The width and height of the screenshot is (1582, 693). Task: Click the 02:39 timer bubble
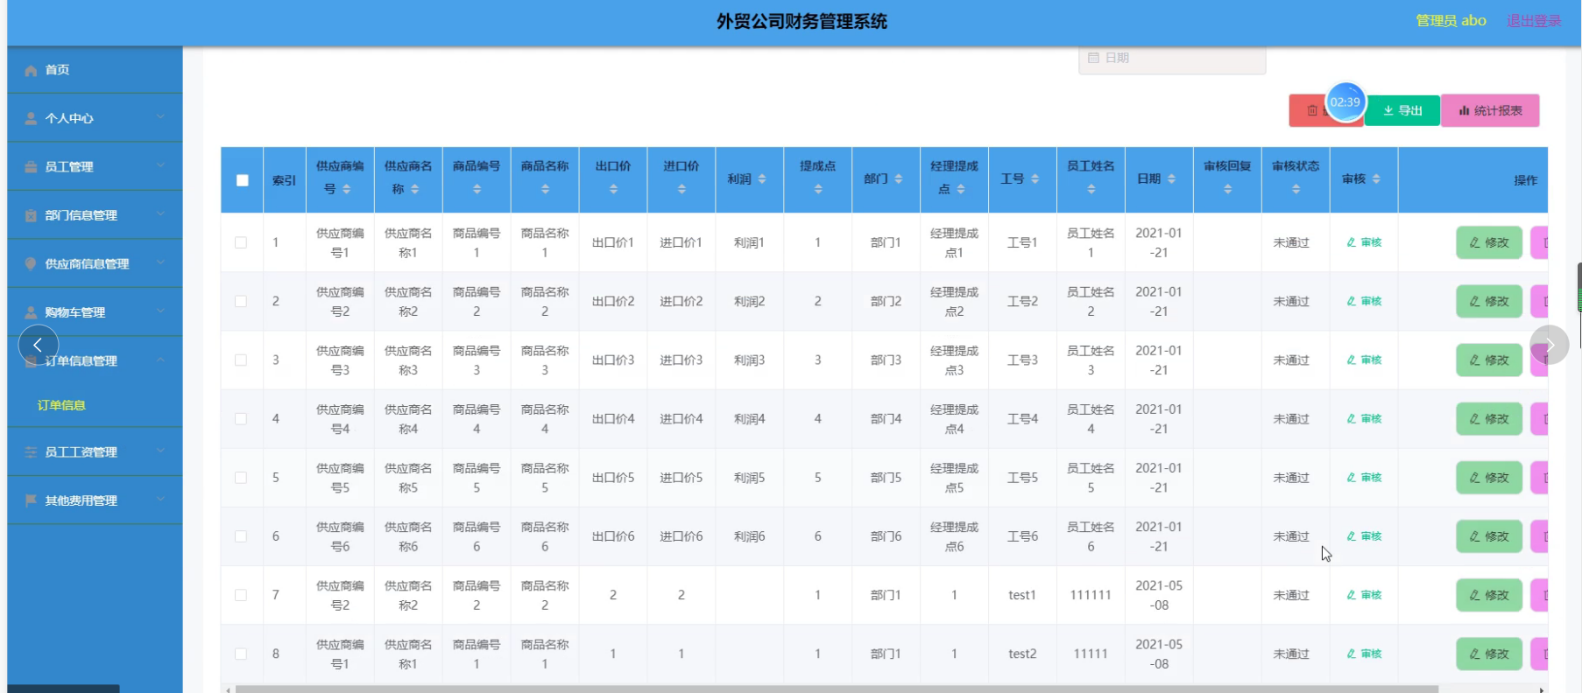click(x=1345, y=102)
